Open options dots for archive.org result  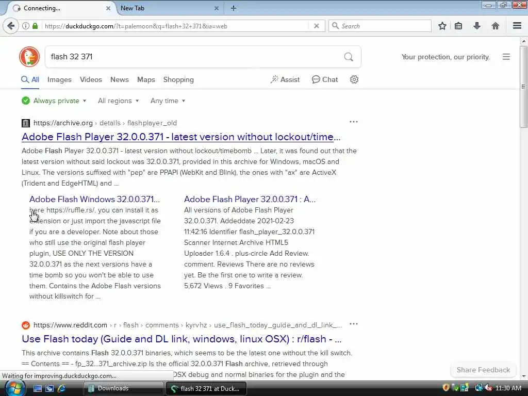point(354,122)
